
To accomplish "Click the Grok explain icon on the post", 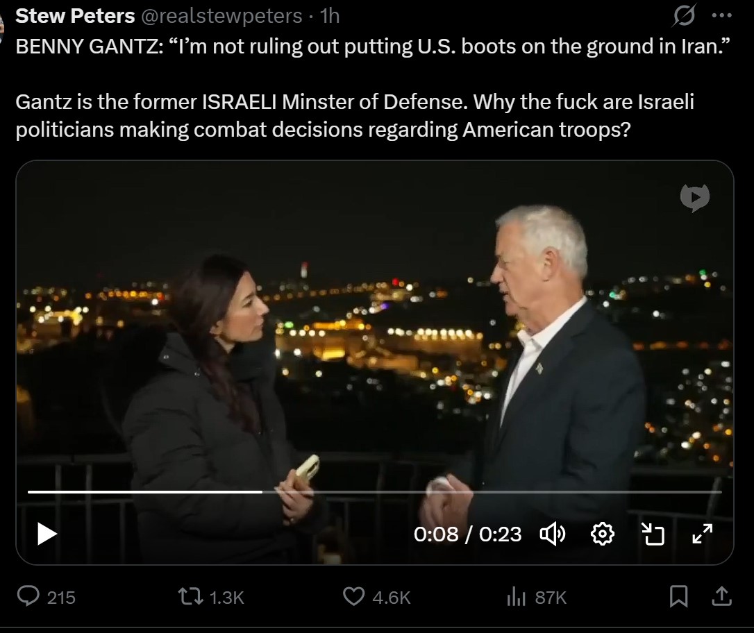I will click(x=684, y=16).
